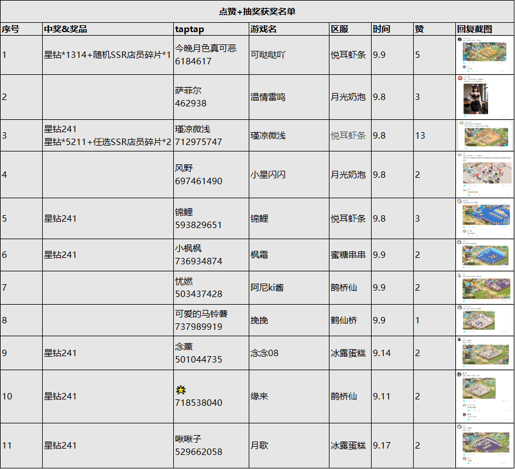Open 锦鲤 row screenshot thumbnail
This screenshot has width=515, height=469.
tap(484, 219)
